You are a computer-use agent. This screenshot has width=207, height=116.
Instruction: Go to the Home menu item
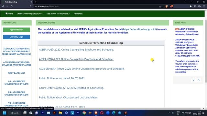pyautogui.click(x=9, y=14)
